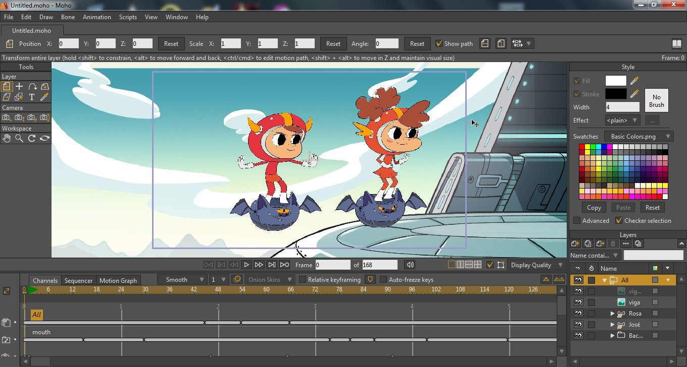Expand the José bone layer
Viewport: 687px width, 367px height.
click(612, 325)
